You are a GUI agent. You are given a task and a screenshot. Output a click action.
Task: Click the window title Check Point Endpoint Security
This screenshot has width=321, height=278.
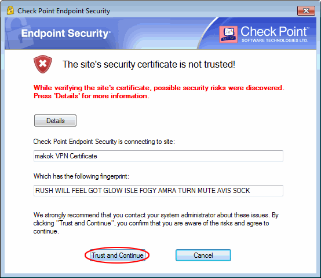pyautogui.click(x=64, y=11)
